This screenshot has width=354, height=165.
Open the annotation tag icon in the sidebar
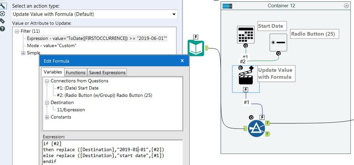(2, 21)
